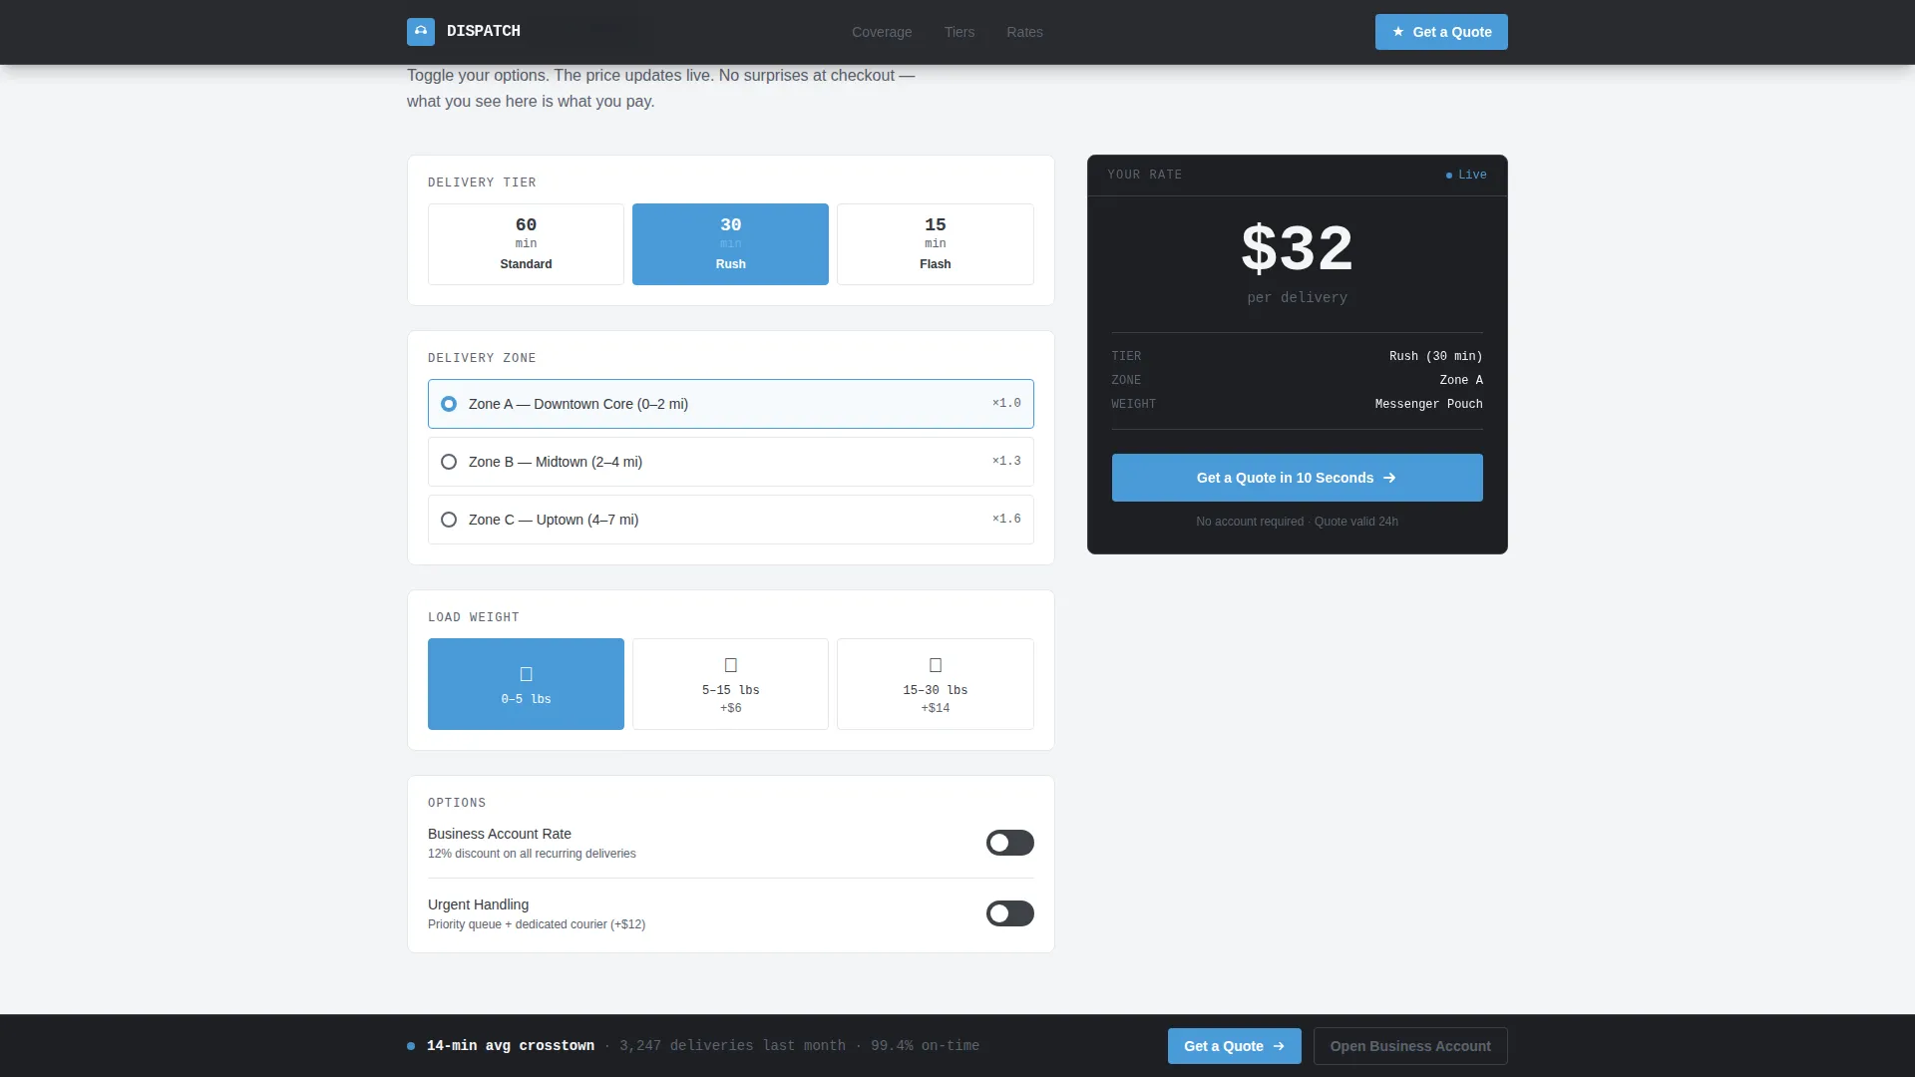This screenshot has height=1077, width=1915.
Task: Click the arrow icon in the rate card button
Action: click(x=1389, y=478)
